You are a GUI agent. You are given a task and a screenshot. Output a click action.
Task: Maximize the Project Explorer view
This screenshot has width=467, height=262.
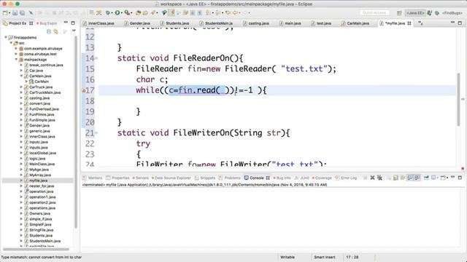(x=73, y=23)
